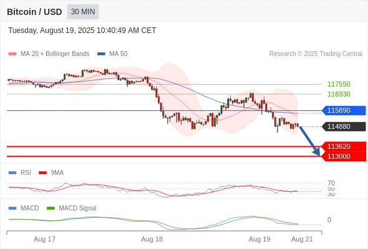This screenshot has width=368, height=249.
Task: Click the green 117550 resistance label
Action: [339, 84]
